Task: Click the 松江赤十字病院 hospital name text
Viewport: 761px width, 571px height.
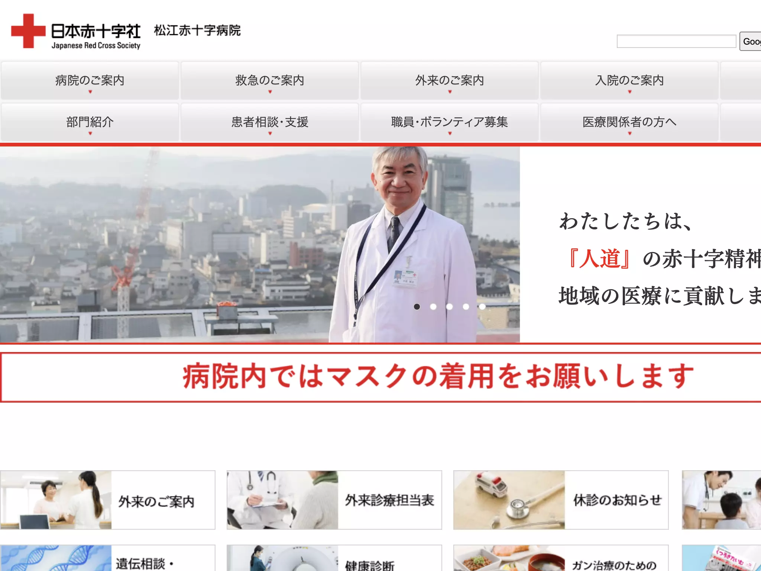Action: [x=197, y=30]
